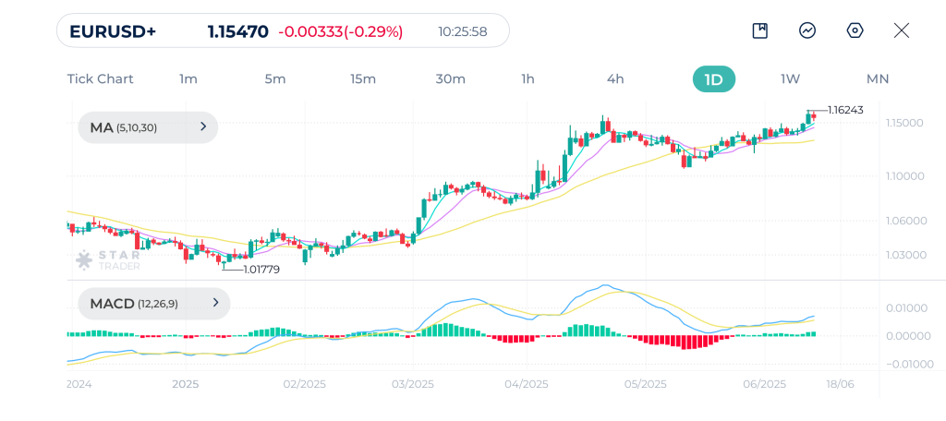Click the 1.01779 low price marker
The width and height of the screenshot is (946, 421).
pyautogui.click(x=261, y=270)
